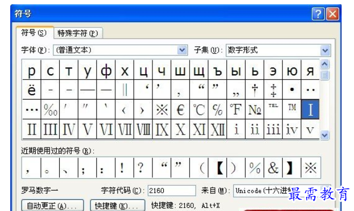Pick the ideographic full stop 。 from recent symbols

click(x=50, y=168)
